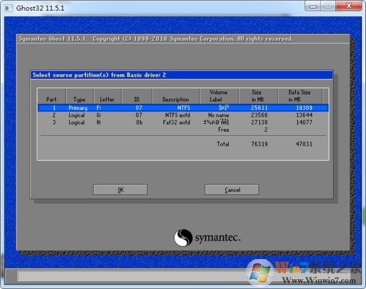Click the Type column header
366x289 pixels.
[79, 99]
